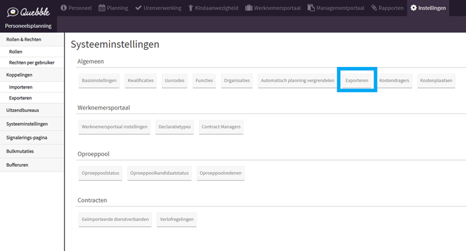Image resolution: width=466 pixels, height=251 pixels.
Task: Open Uitzendbureaus in the sidebar
Action: (x=32, y=110)
